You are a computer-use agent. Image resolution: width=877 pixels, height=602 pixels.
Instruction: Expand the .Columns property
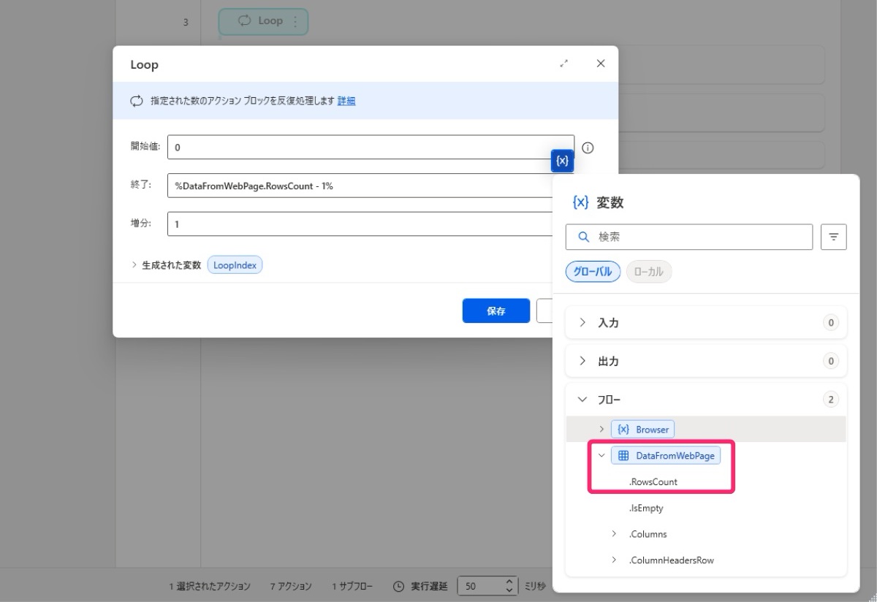[x=615, y=534]
